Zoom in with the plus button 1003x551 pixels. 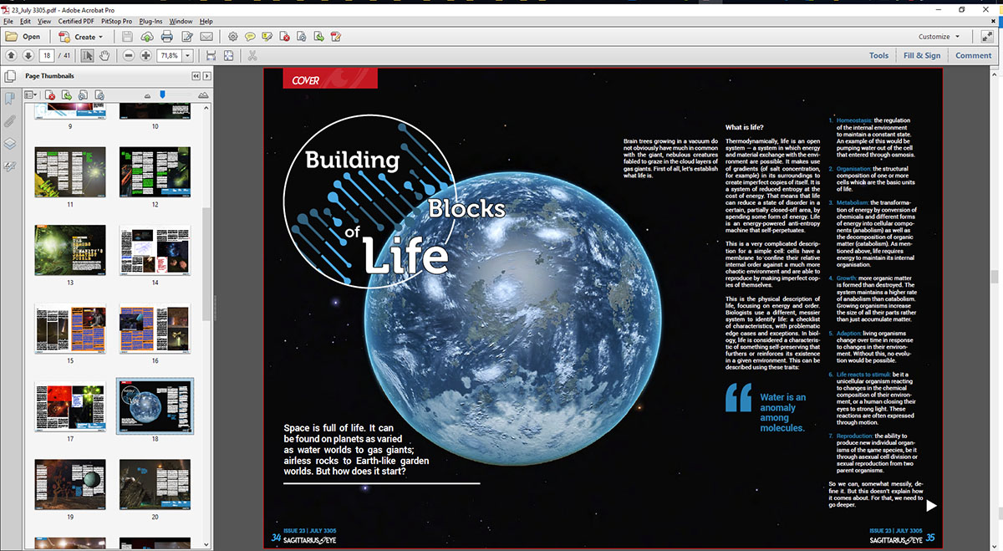[146, 56]
